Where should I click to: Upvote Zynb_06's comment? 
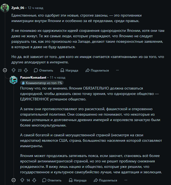tap(14, 70)
